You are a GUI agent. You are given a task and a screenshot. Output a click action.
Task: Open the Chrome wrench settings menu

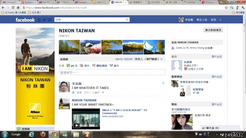pos(243,8)
